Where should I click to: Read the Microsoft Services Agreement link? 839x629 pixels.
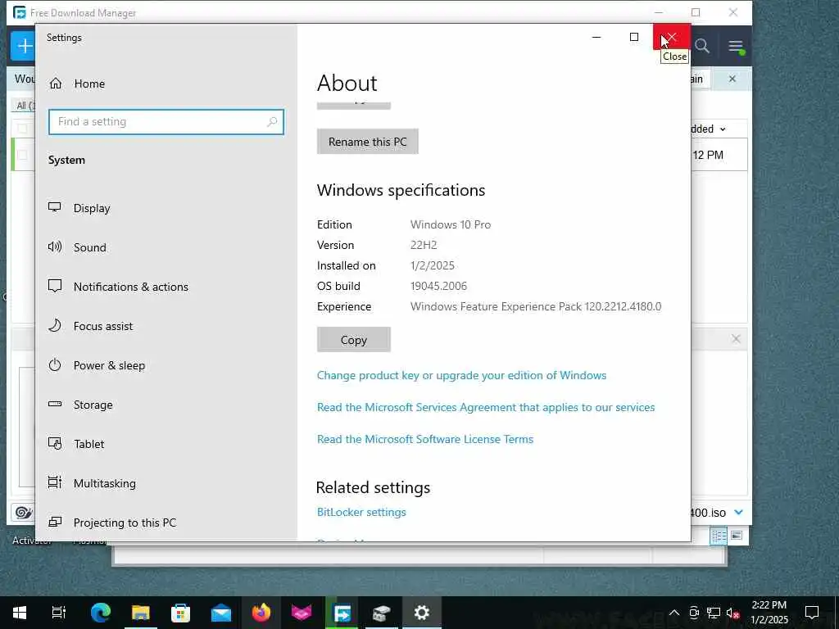tap(486, 408)
